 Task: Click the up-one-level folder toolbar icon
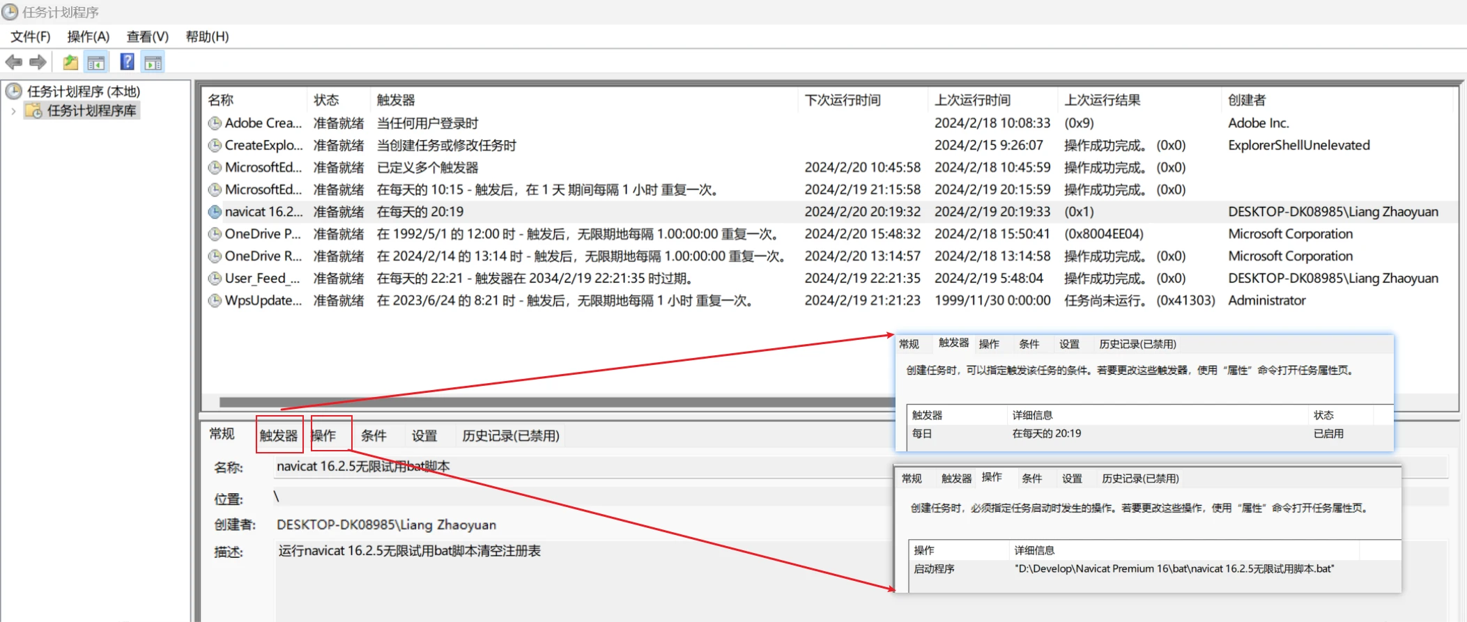pyautogui.click(x=70, y=63)
